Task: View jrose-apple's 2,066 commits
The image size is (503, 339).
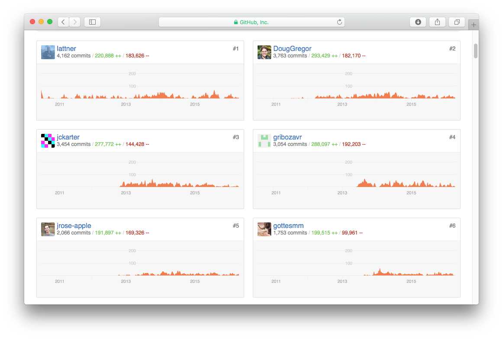Action: 74,233
